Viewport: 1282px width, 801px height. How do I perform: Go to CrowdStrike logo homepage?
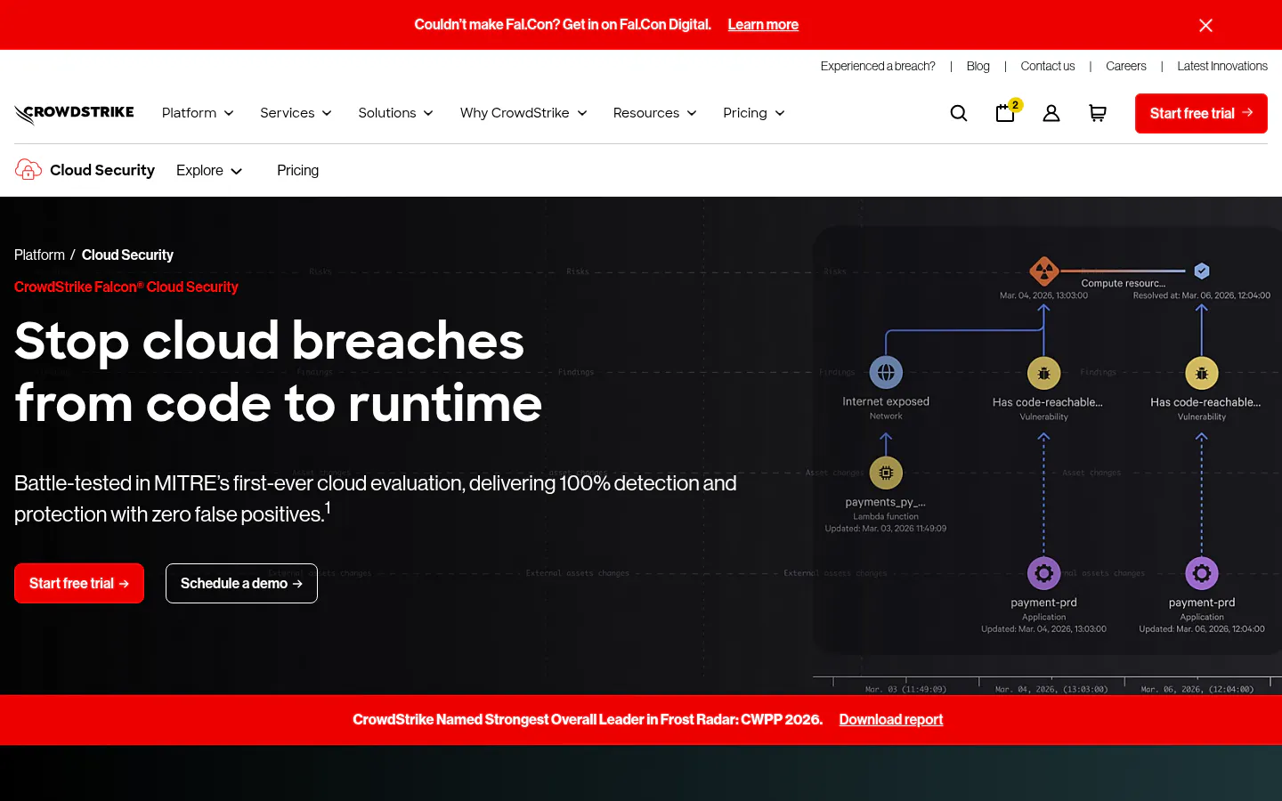[x=74, y=113]
